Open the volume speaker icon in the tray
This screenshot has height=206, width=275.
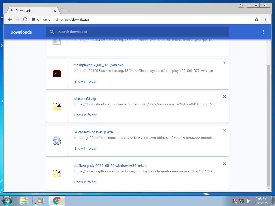tap(248, 201)
